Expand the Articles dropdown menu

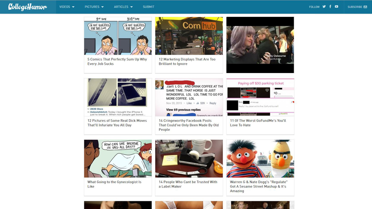123,7
